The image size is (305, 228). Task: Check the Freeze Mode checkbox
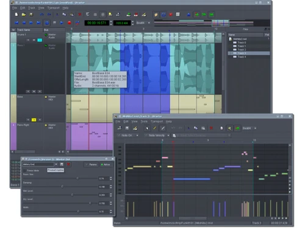[25, 170]
